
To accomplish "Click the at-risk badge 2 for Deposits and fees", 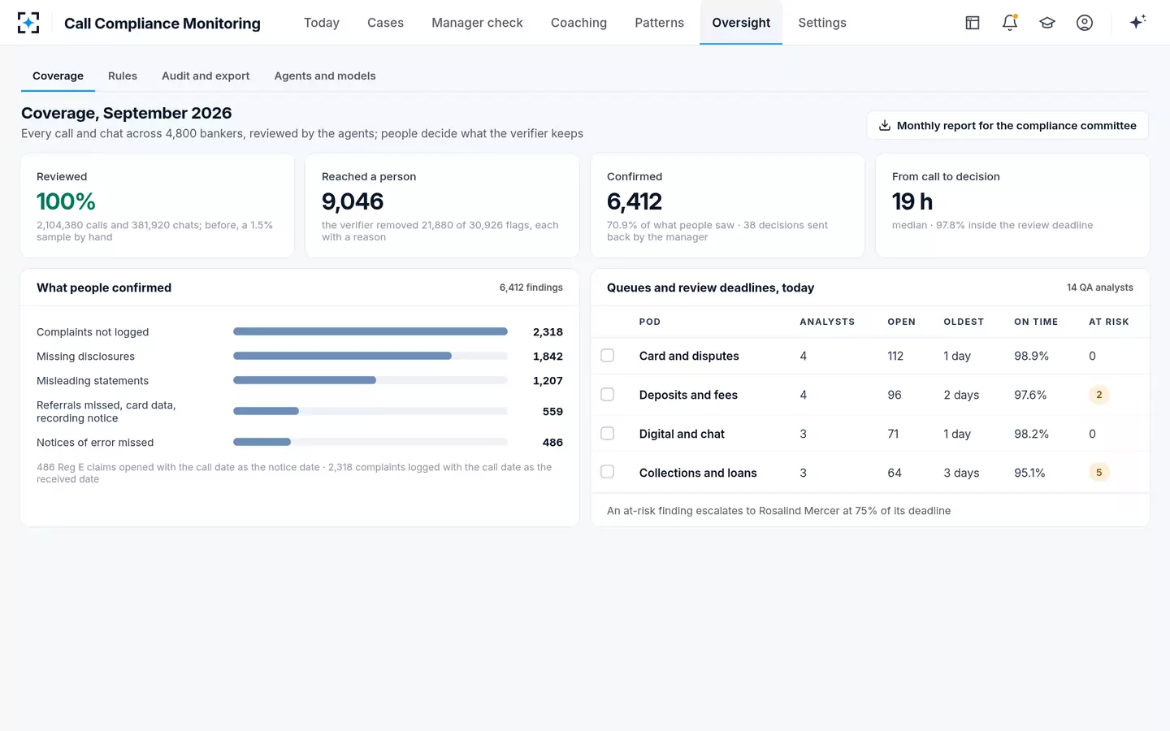I will click(1098, 395).
